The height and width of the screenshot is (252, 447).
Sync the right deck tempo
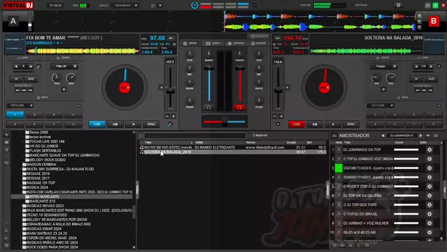coord(351,124)
